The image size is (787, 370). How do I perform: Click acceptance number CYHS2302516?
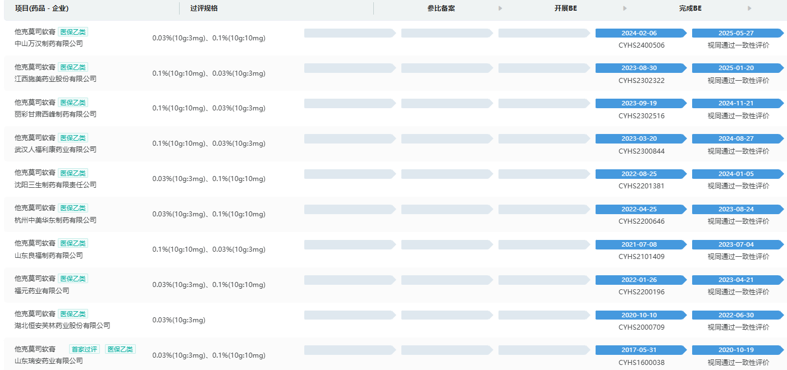pyautogui.click(x=642, y=116)
